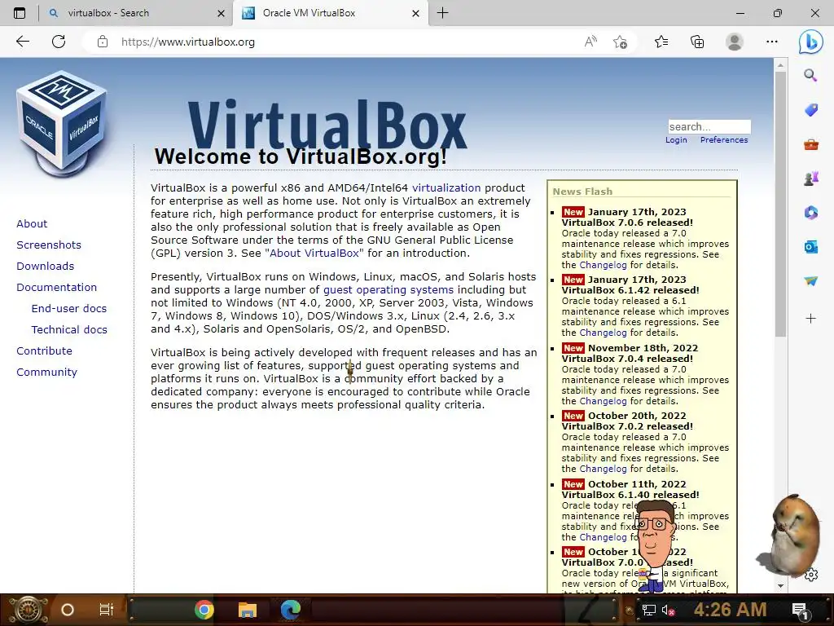Open the Community page
The width and height of the screenshot is (834, 626).
[46, 372]
